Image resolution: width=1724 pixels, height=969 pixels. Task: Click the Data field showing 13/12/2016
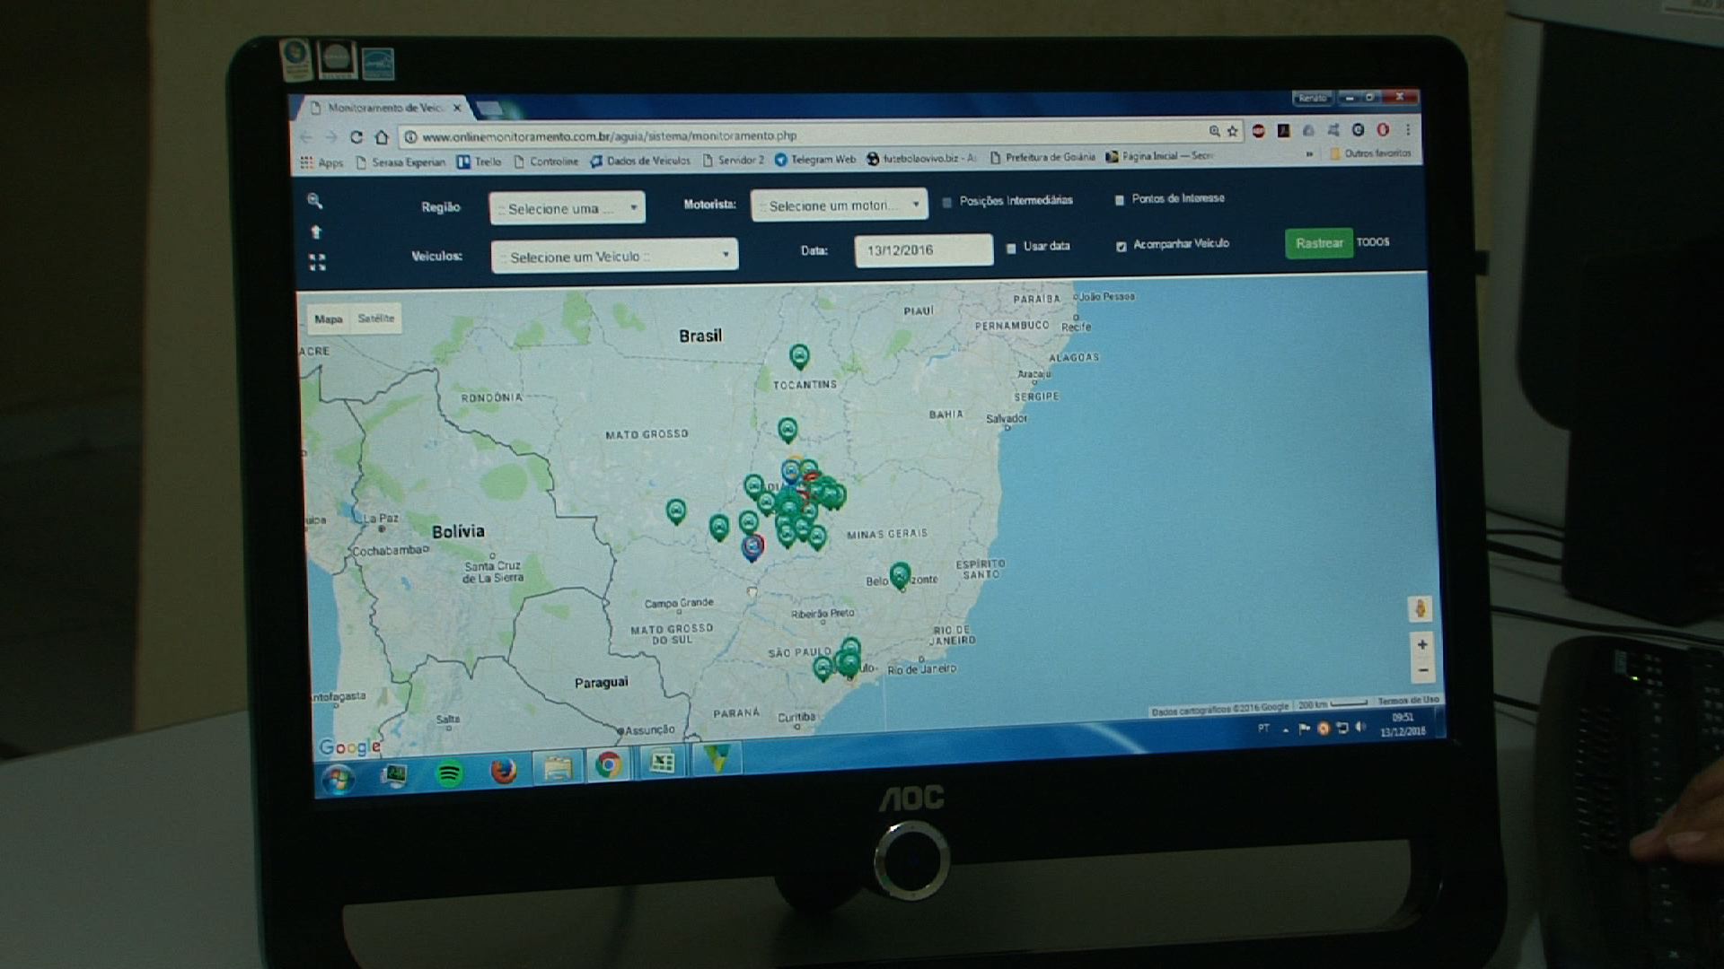pyautogui.click(x=922, y=250)
